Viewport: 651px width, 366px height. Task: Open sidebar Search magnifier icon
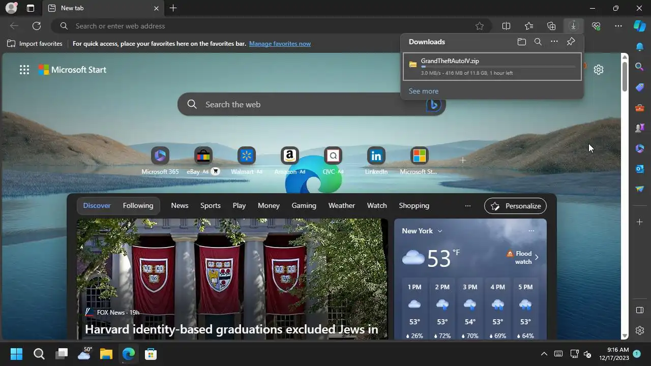pos(640,67)
